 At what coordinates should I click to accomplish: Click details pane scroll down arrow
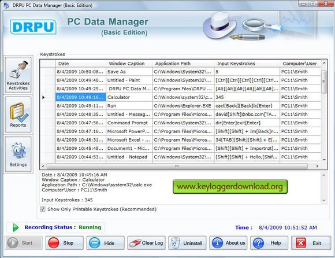[x=324, y=200]
